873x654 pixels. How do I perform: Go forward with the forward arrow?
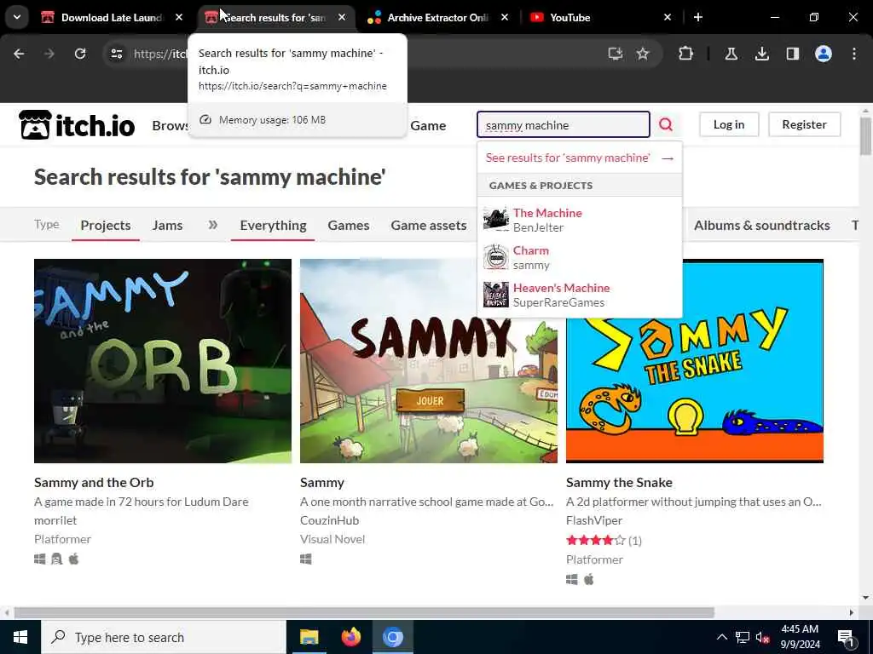point(49,54)
